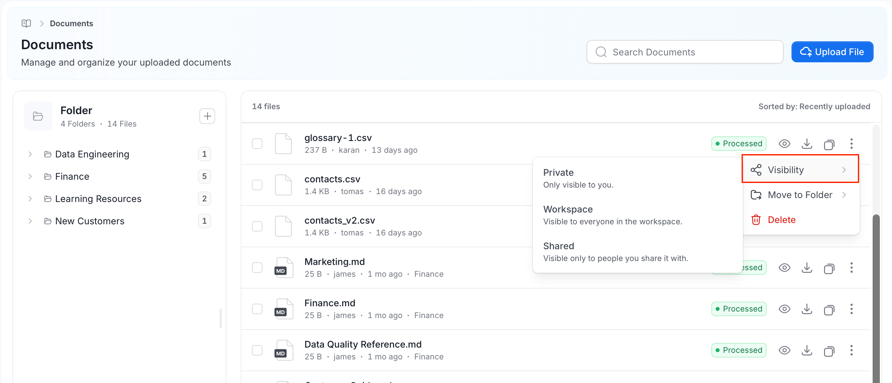Tick the Data Quality Reference.md checkbox
Image resolution: width=892 pixels, height=383 pixels.
(x=257, y=350)
